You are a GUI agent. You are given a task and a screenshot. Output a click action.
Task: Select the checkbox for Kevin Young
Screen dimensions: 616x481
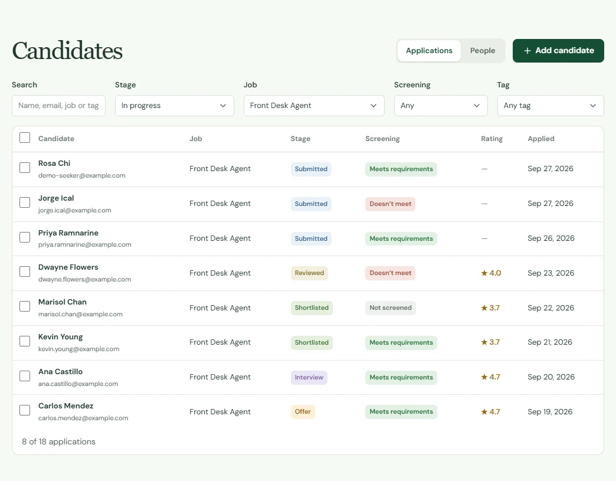(x=25, y=341)
